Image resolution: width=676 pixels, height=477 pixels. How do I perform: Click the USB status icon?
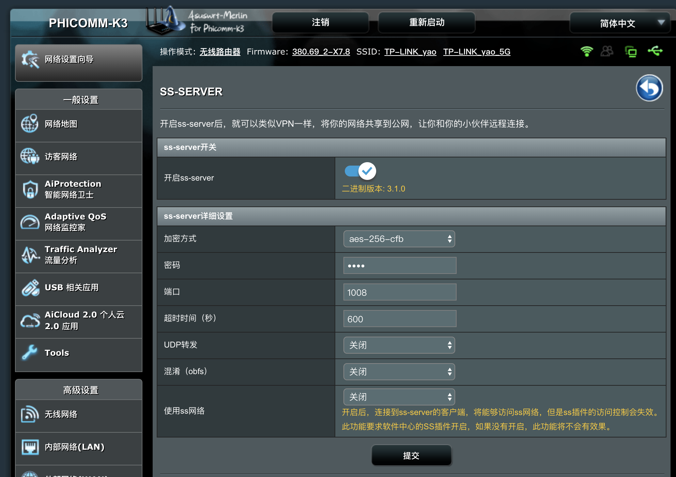[x=655, y=51]
